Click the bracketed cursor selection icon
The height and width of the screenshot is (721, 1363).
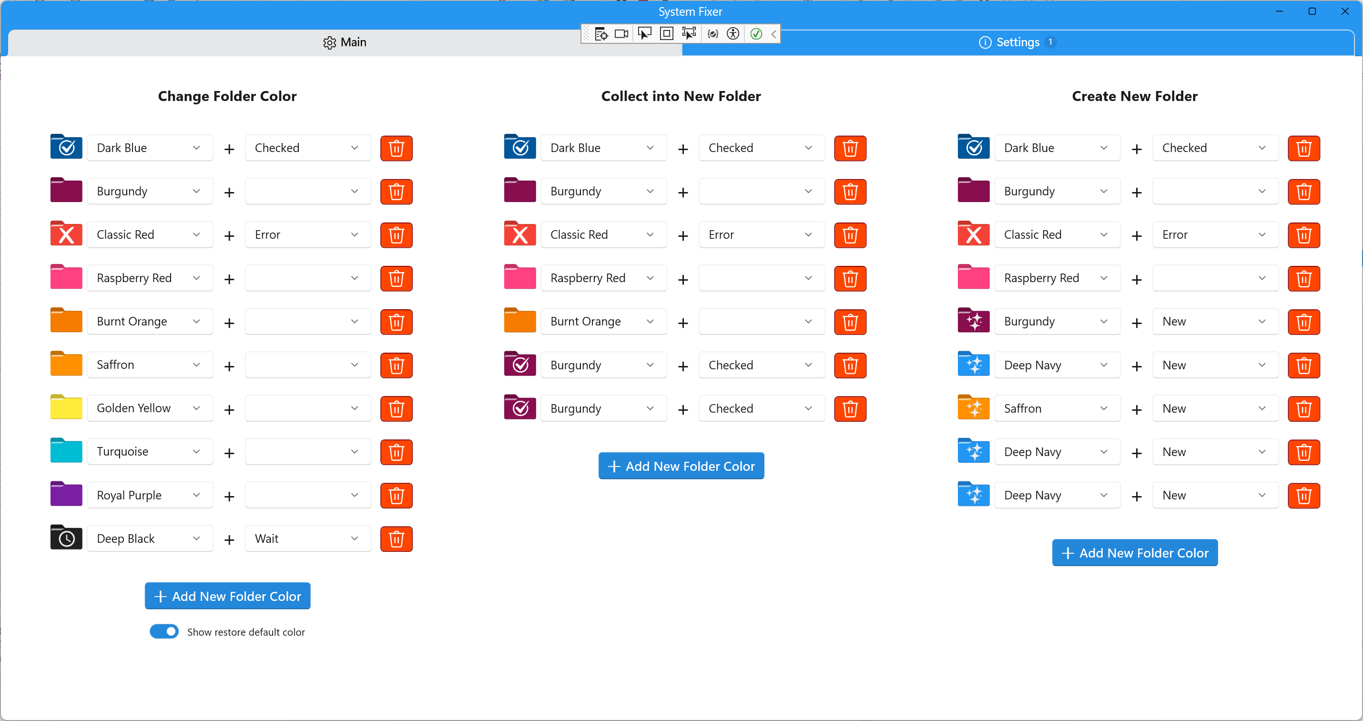[689, 33]
